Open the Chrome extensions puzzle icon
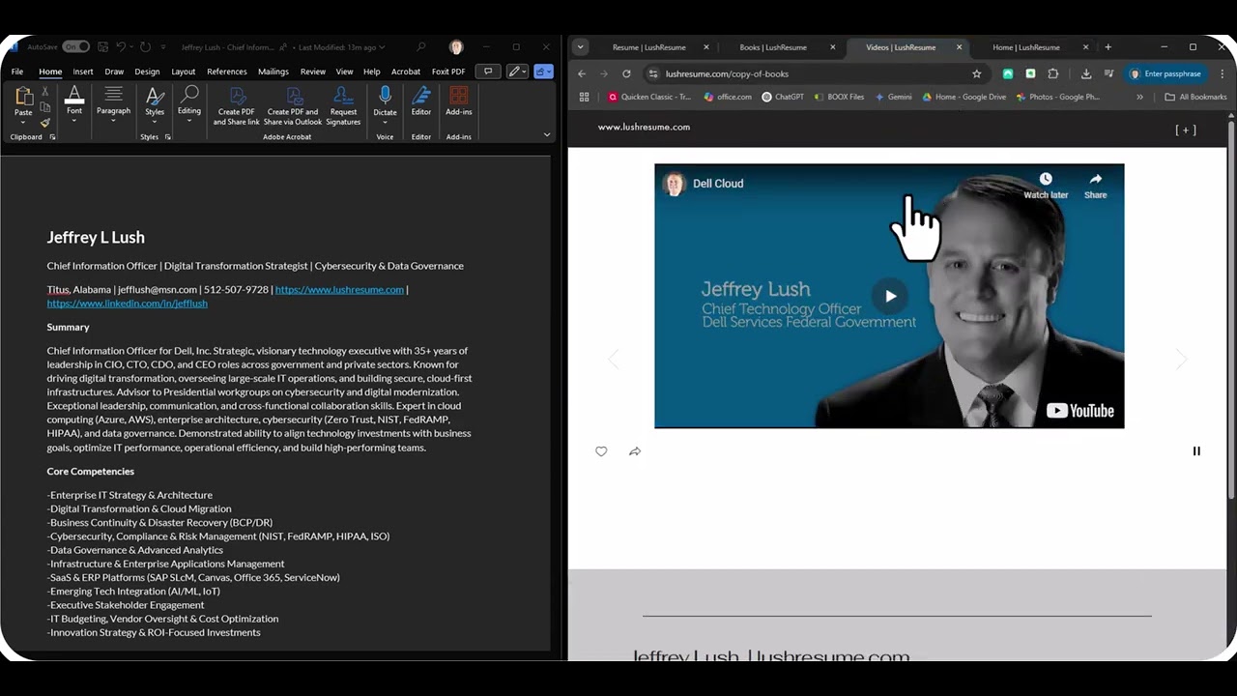Viewport: 1237px width, 696px height. [1052, 73]
